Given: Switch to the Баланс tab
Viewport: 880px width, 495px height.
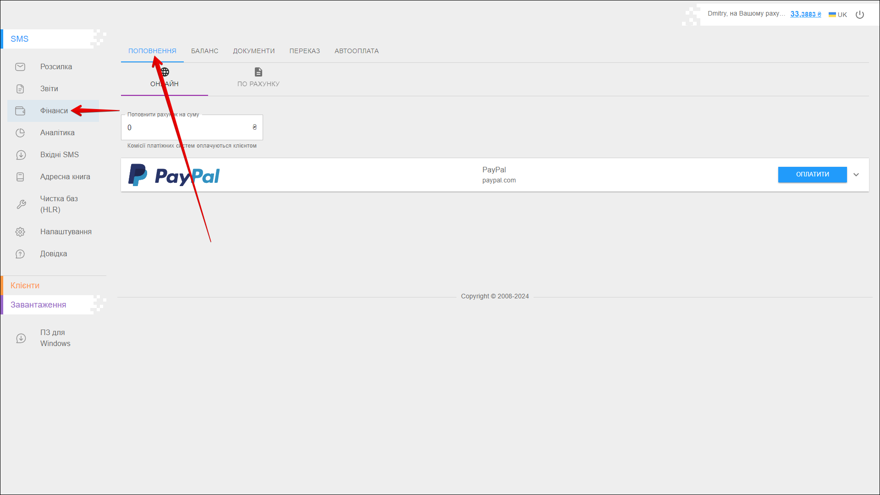Looking at the screenshot, I should [204, 51].
